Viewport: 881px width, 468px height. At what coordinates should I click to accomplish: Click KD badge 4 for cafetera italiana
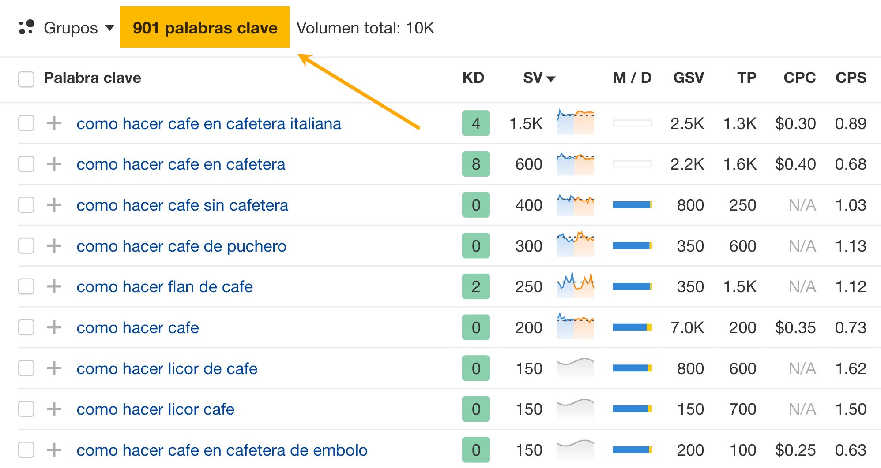[476, 123]
